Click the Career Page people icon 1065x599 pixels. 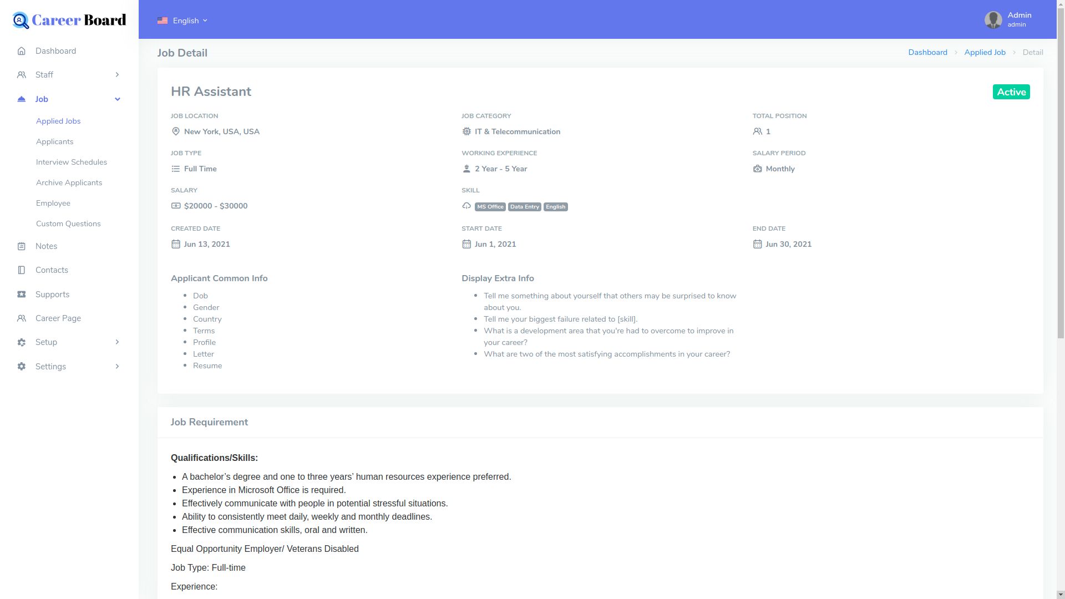point(21,318)
